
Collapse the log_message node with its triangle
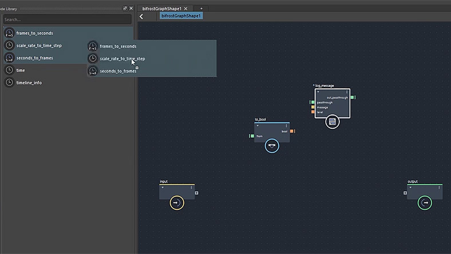coord(318,92)
